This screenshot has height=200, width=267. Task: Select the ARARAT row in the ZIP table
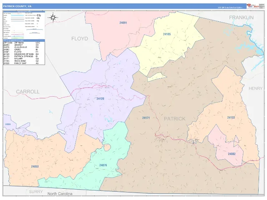(24, 45)
